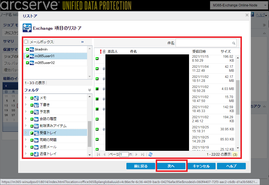Click the 会話の履歴 folder icon
The width and height of the screenshot is (269, 185).
(36, 119)
